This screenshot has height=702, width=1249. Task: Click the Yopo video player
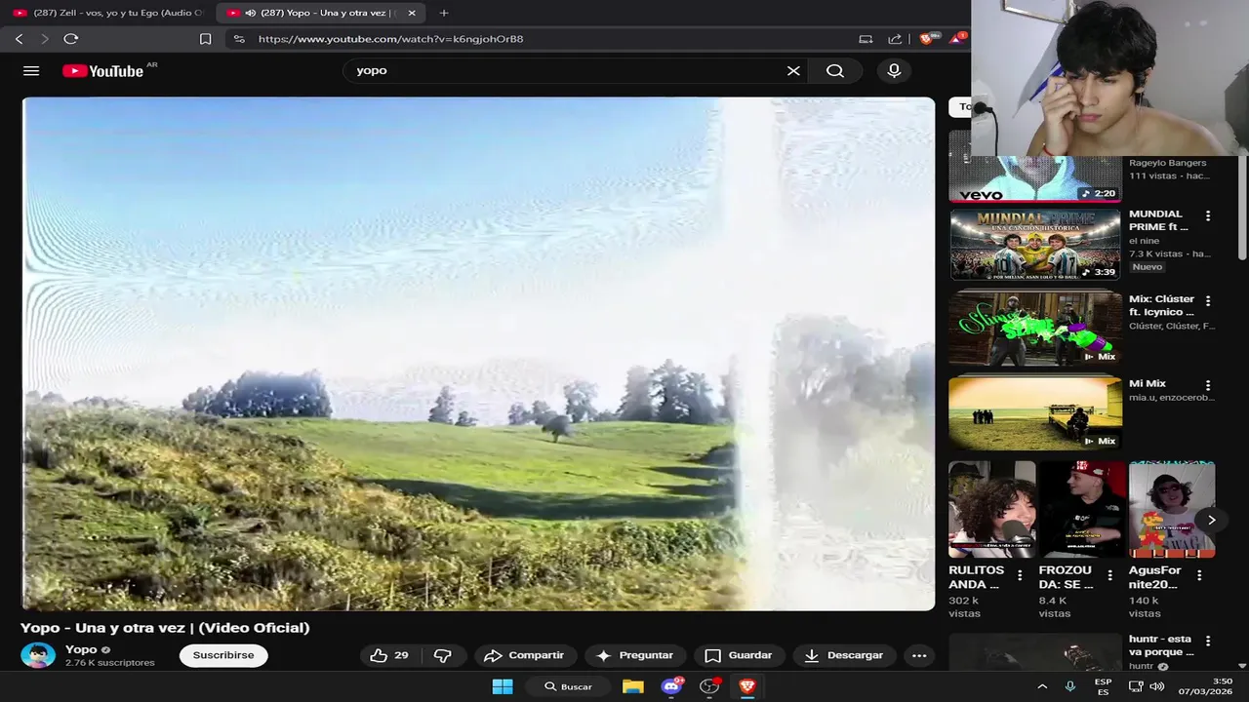click(x=478, y=354)
